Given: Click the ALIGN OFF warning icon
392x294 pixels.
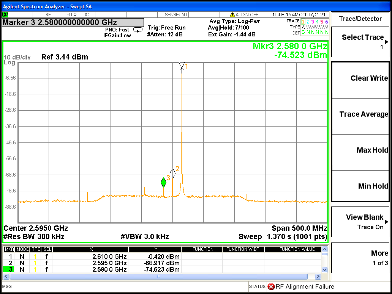Looking at the screenshot, I should tap(232, 15).
